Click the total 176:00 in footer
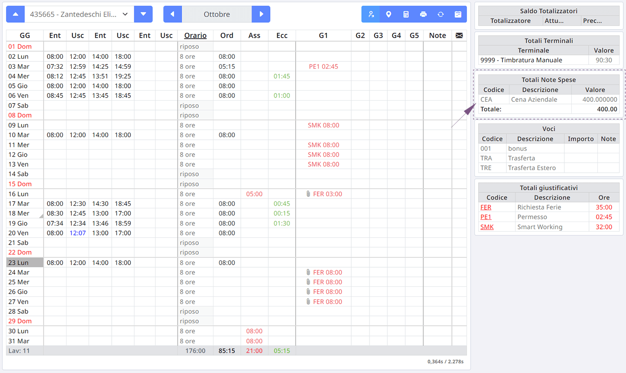626x373 pixels. 195,351
